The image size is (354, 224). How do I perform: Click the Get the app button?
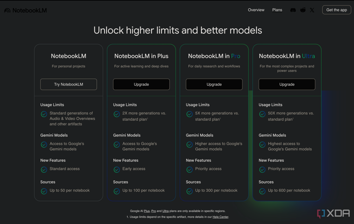point(336,10)
